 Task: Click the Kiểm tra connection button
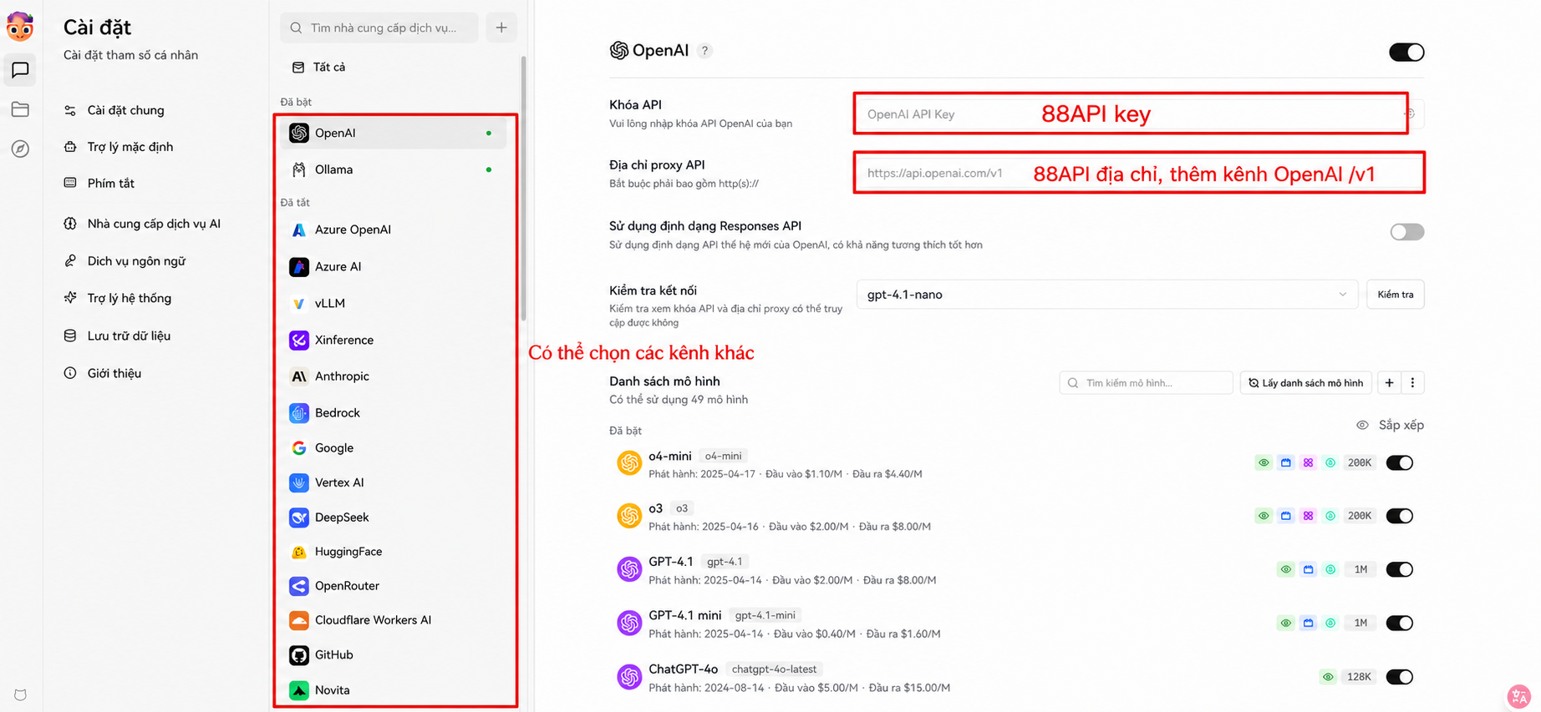[x=1395, y=295]
